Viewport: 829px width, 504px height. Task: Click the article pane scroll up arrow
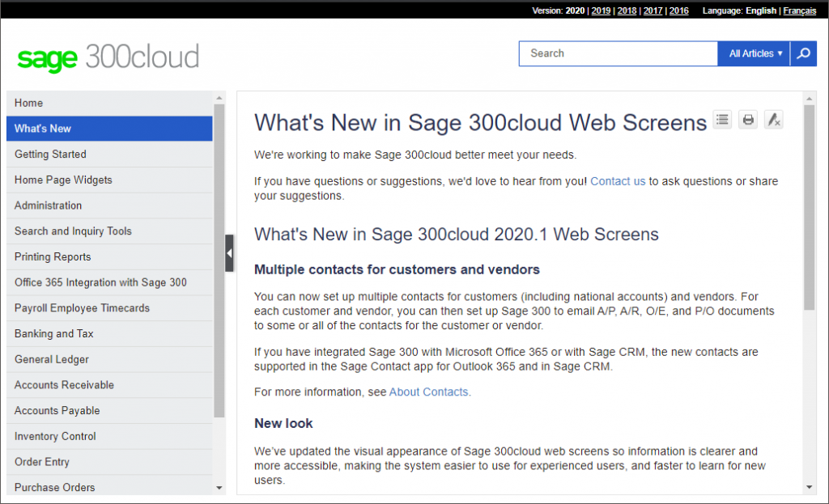(x=809, y=99)
